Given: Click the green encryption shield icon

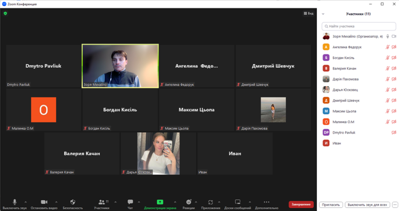Looking at the screenshot, I should coord(5,14).
